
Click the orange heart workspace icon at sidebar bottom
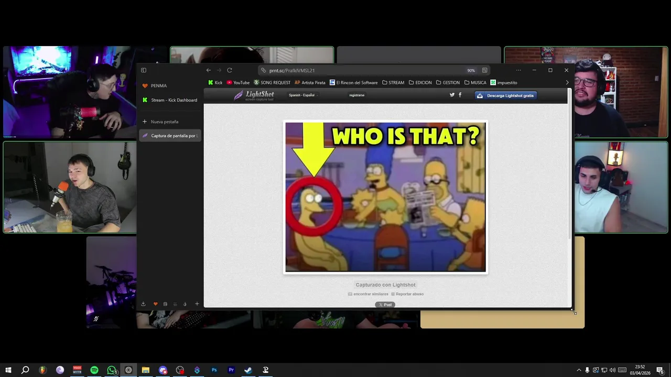tap(155, 304)
